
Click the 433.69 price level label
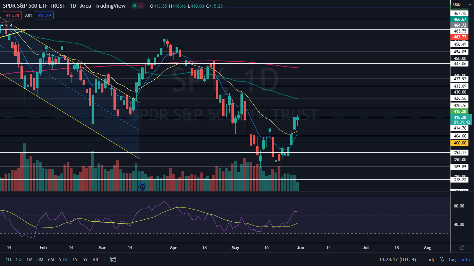click(x=459, y=86)
